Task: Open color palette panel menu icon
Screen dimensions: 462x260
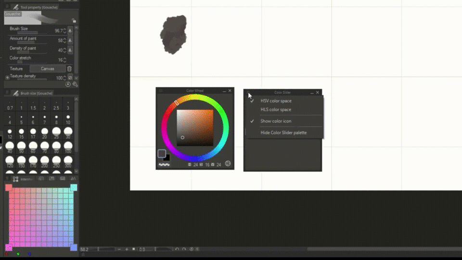Action: click(7, 179)
